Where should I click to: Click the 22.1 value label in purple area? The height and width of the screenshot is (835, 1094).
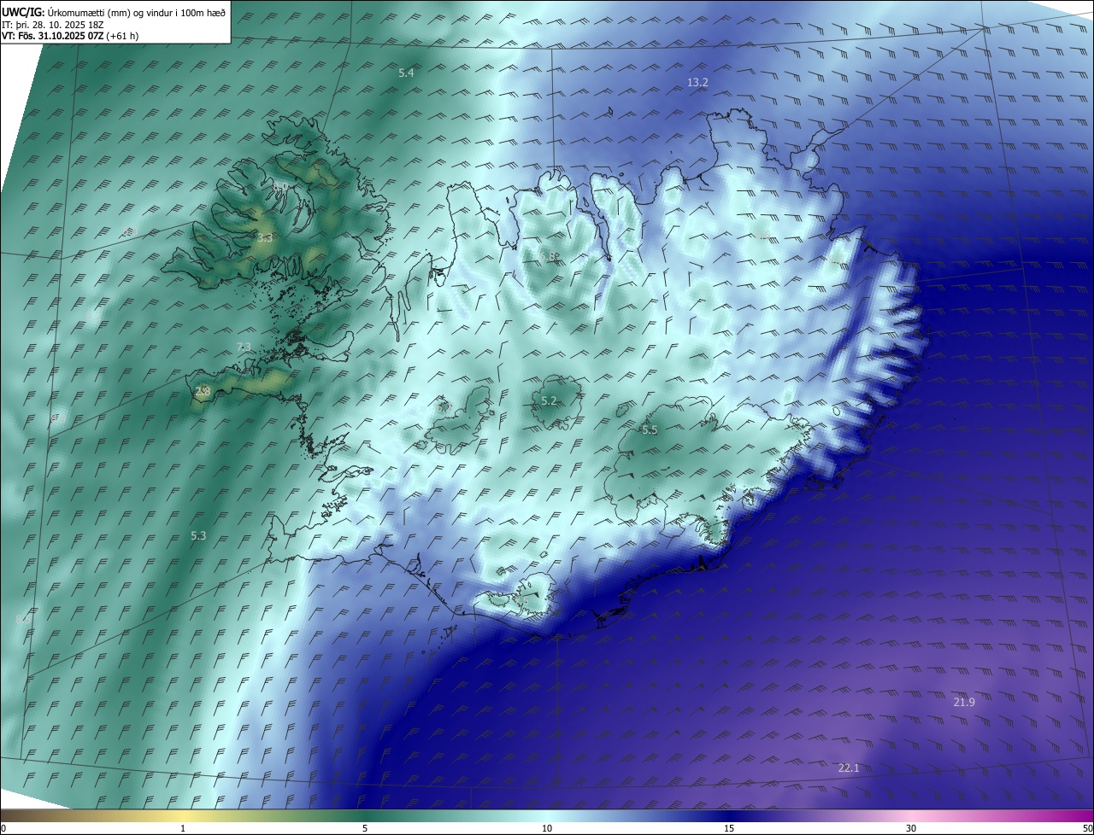click(848, 768)
